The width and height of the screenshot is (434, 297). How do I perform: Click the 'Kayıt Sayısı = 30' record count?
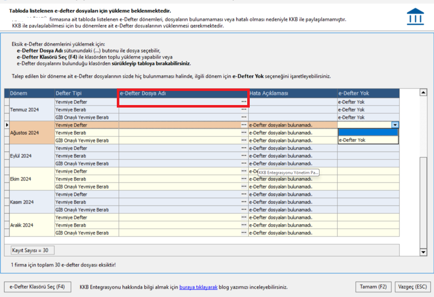[32, 250]
